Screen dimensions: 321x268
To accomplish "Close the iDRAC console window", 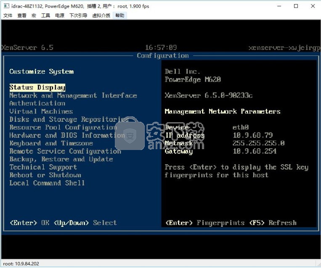I will click(x=313, y=6).
